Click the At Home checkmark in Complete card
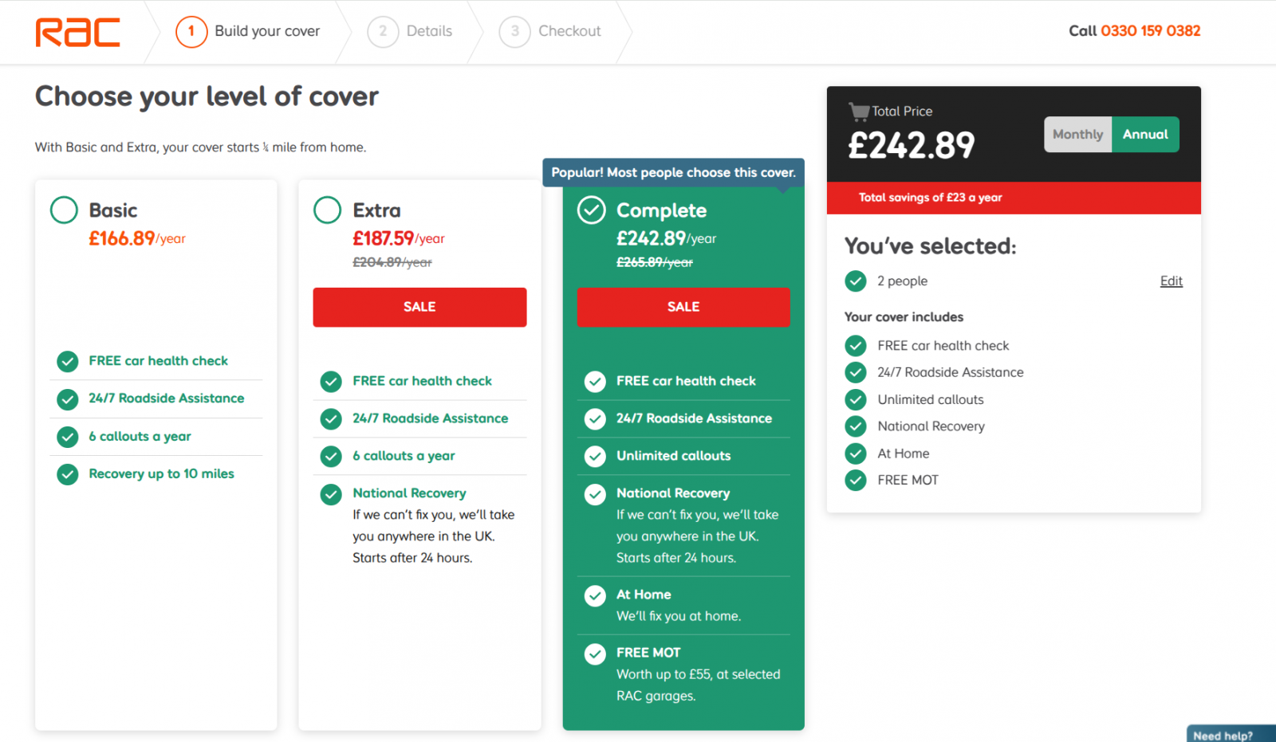Image resolution: width=1276 pixels, height=742 pixels. (x=595, y=596)
